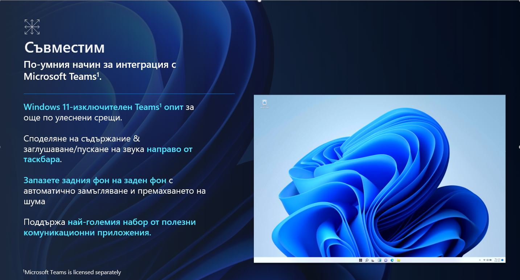The height and width of the screenshot is (280, 520).
Task: Select the expand arrows icon above Съвместим
Action: click(x=32, y=27)
